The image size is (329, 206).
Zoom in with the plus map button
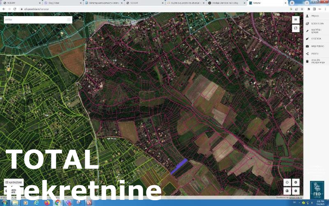click(296, 183)
